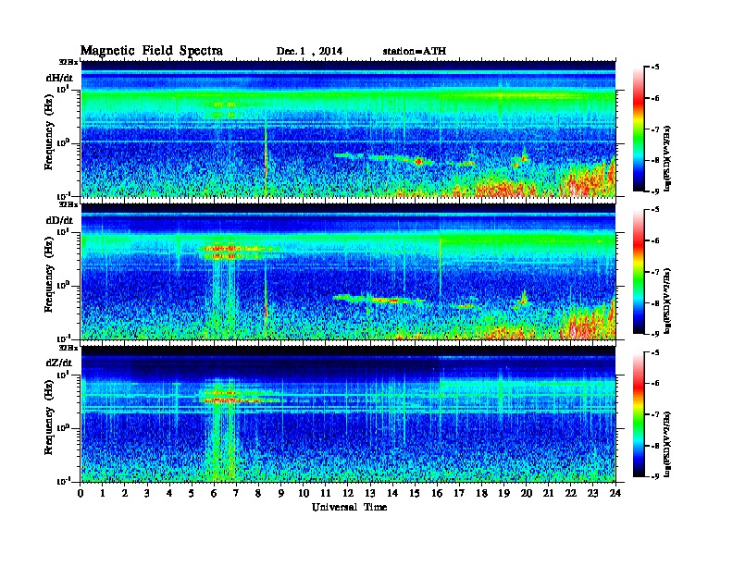
Task: Click hour tick label "18" on time axis
Action: pyautogui.click(x=481, y=494)
